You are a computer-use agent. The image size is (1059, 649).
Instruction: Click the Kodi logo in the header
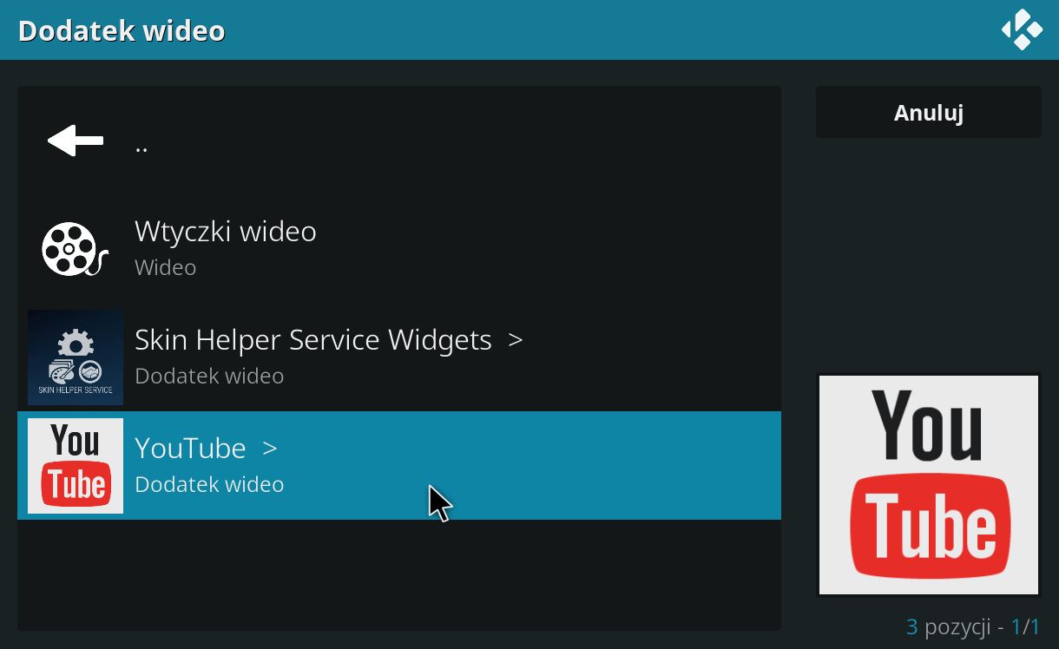click(1022, 29)
